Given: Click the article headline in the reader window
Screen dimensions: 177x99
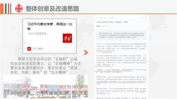Looking at the screenshot, I should coord(112,22).
